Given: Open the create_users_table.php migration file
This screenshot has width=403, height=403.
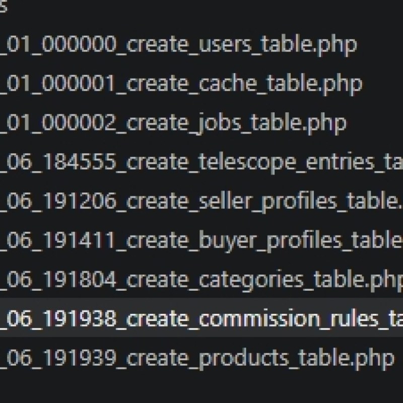Looking at the screenshot, I should 179,44.
